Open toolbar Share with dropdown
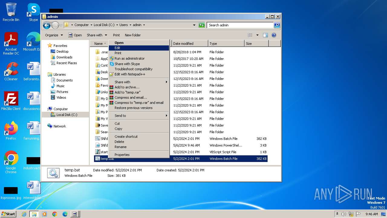387x218 pixels. point(97,35)
